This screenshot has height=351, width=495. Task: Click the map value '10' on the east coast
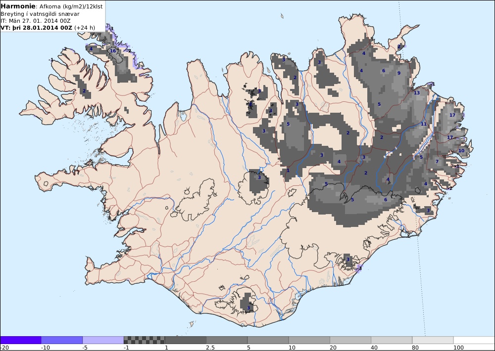[461, 150]
